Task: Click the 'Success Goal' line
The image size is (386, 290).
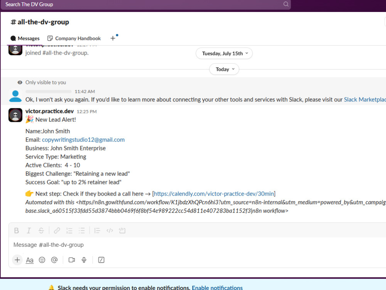Action: point(73,182)
